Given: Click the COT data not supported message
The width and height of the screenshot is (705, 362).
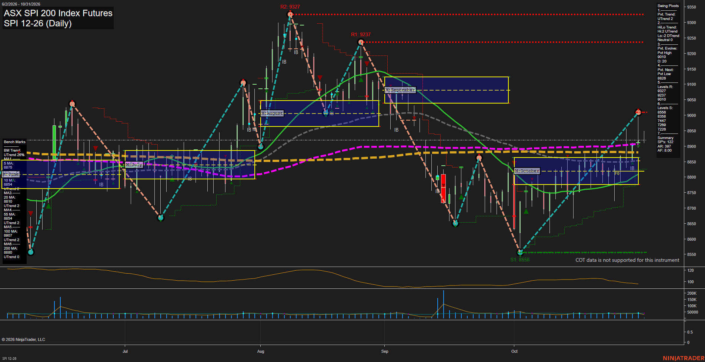Looking at the screenshot, I should pos(627,260).
